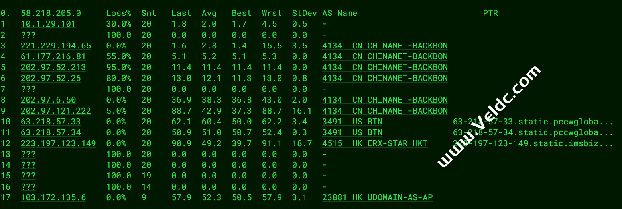Open AS 4134 CHINANET-BACKBON link on hop 4
Image resolution: width=622 pixels, height=209 pixels.
[x=385, y=56]
